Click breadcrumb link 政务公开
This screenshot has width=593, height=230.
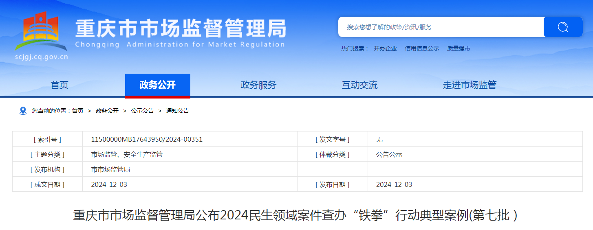coord(107,111)
